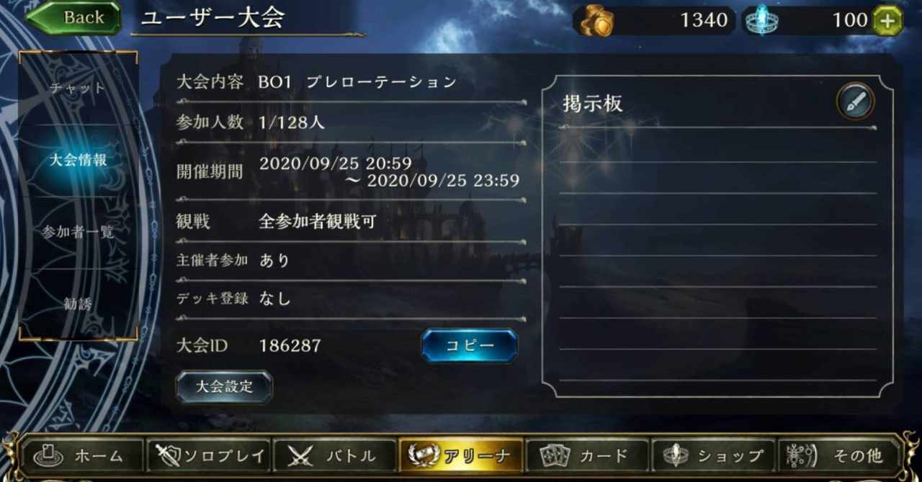922x482 pixels.
Task: Go back with the green Back arrow
Action: [x=73, y=17]
